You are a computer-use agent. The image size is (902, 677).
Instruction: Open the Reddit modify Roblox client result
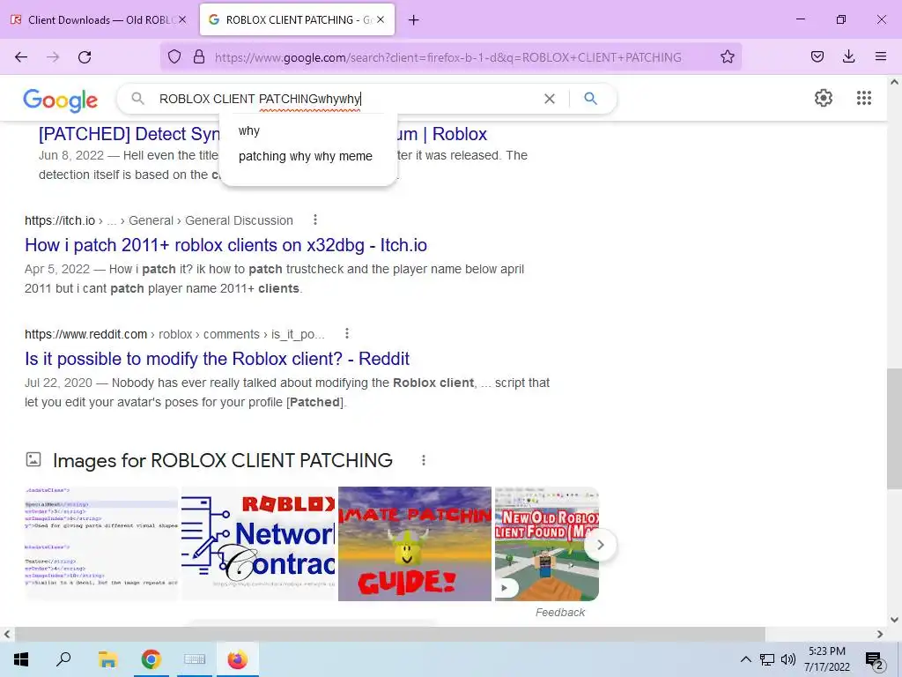point(217,359)
